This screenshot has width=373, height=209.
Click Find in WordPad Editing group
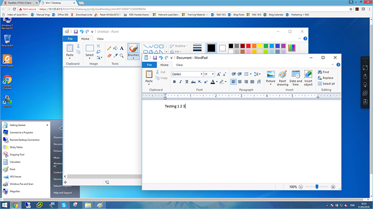323,72
